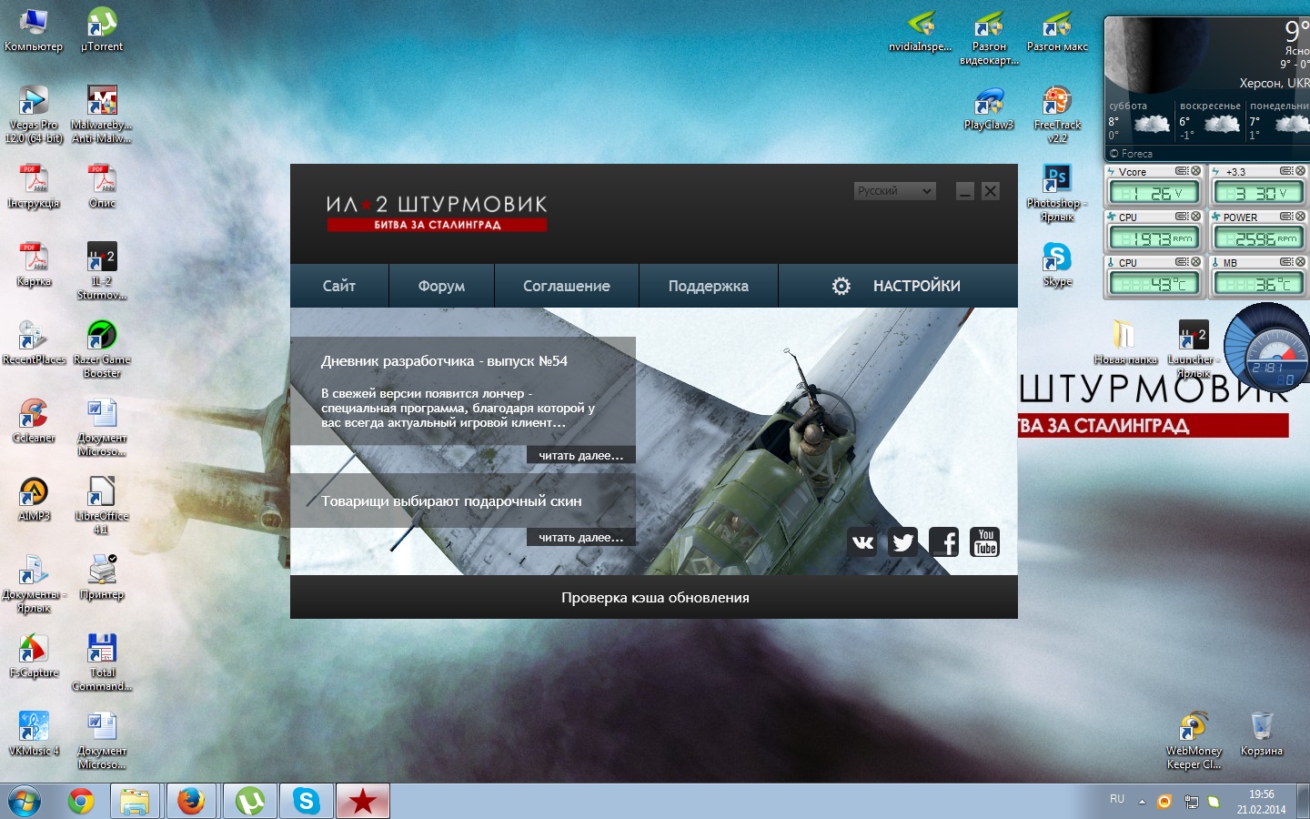Click the settings gear icon in launcher

841,286
